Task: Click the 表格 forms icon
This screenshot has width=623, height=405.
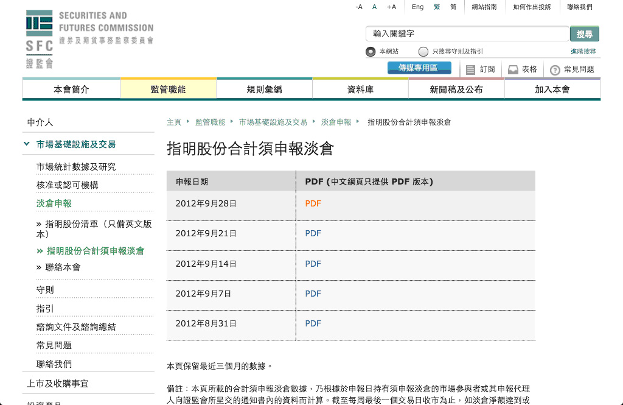Action: (513, 69)
